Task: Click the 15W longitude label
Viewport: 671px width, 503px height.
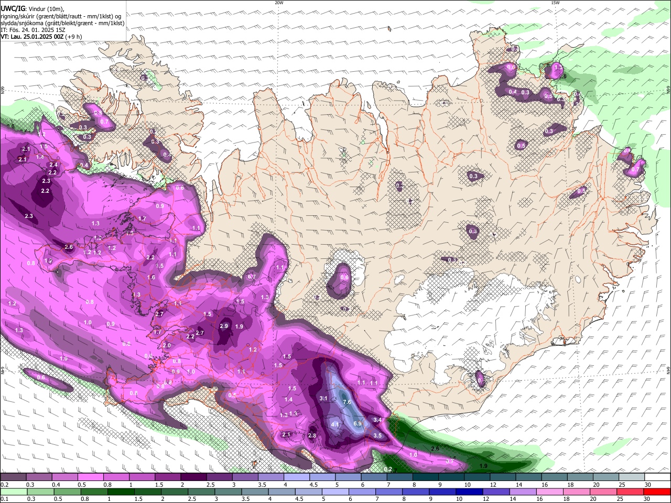Action: [555, 3]
